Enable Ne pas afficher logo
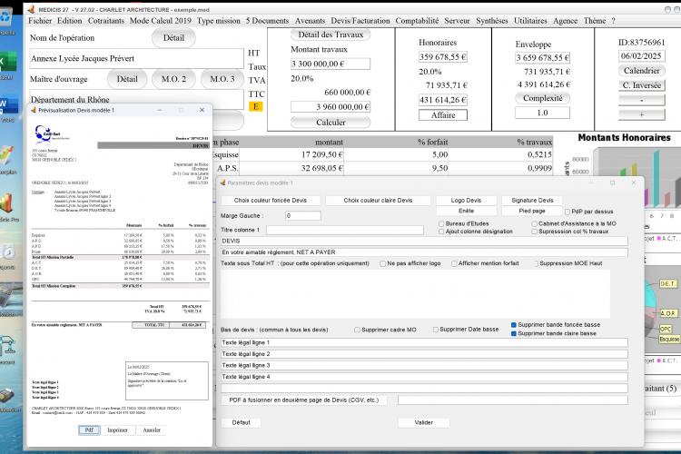The width and height of the screenshot is (681, 454). click(382, 263)
